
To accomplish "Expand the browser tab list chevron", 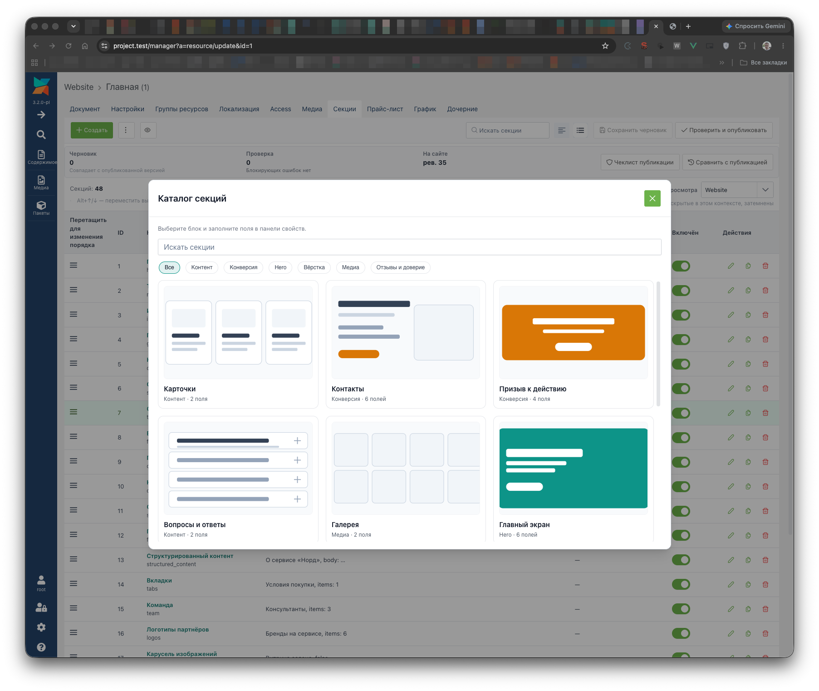I will point(74,26).
